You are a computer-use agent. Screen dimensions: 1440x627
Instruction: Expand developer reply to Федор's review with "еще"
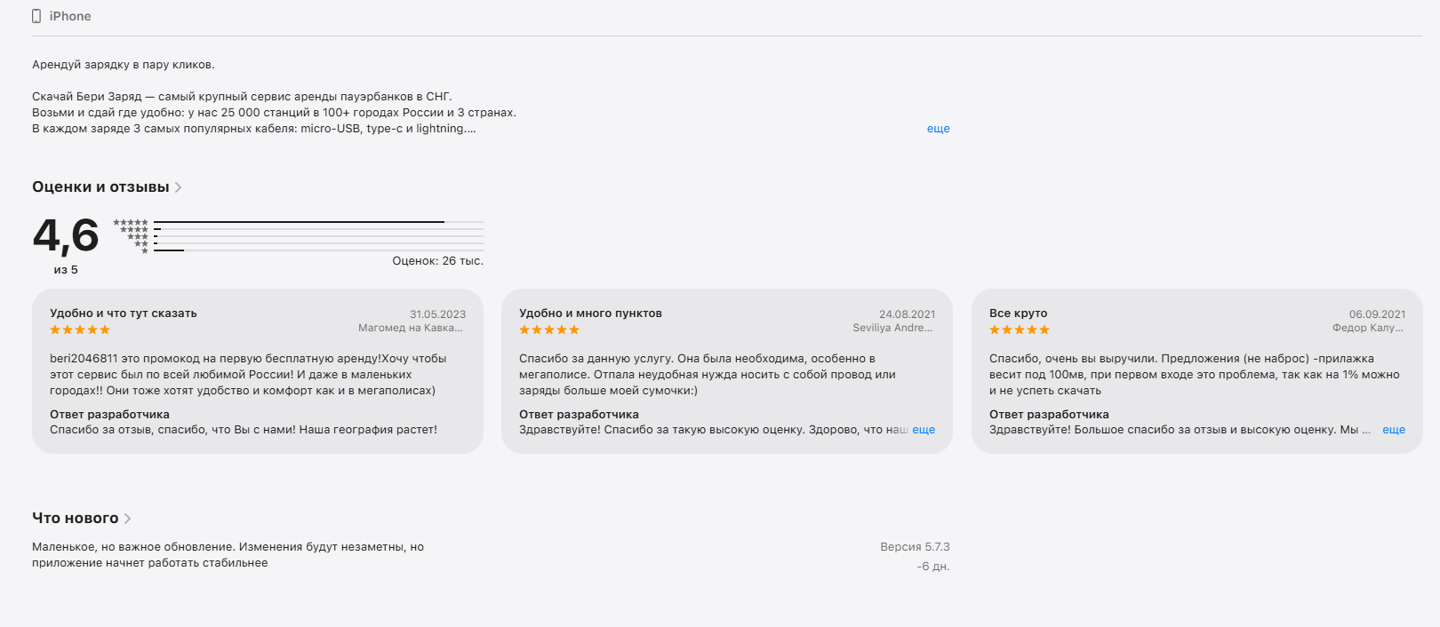pyautogui.click(x=1394, y=430)
